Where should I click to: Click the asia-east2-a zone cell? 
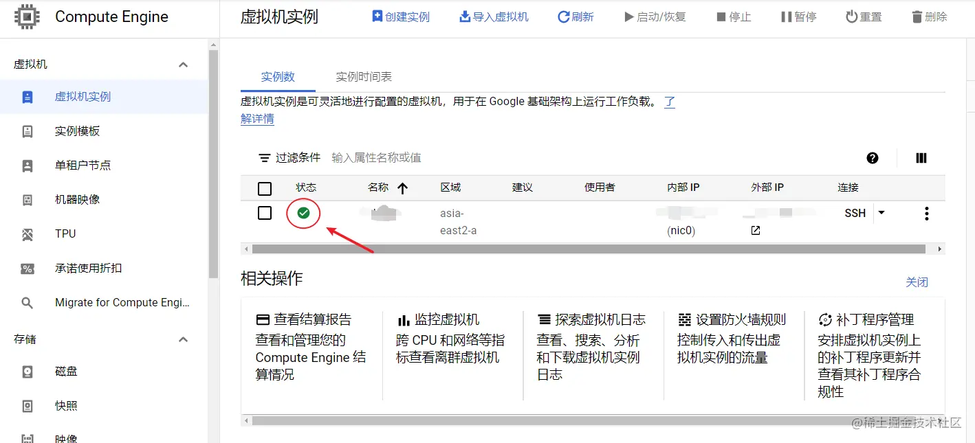click(x=459, y=222)
